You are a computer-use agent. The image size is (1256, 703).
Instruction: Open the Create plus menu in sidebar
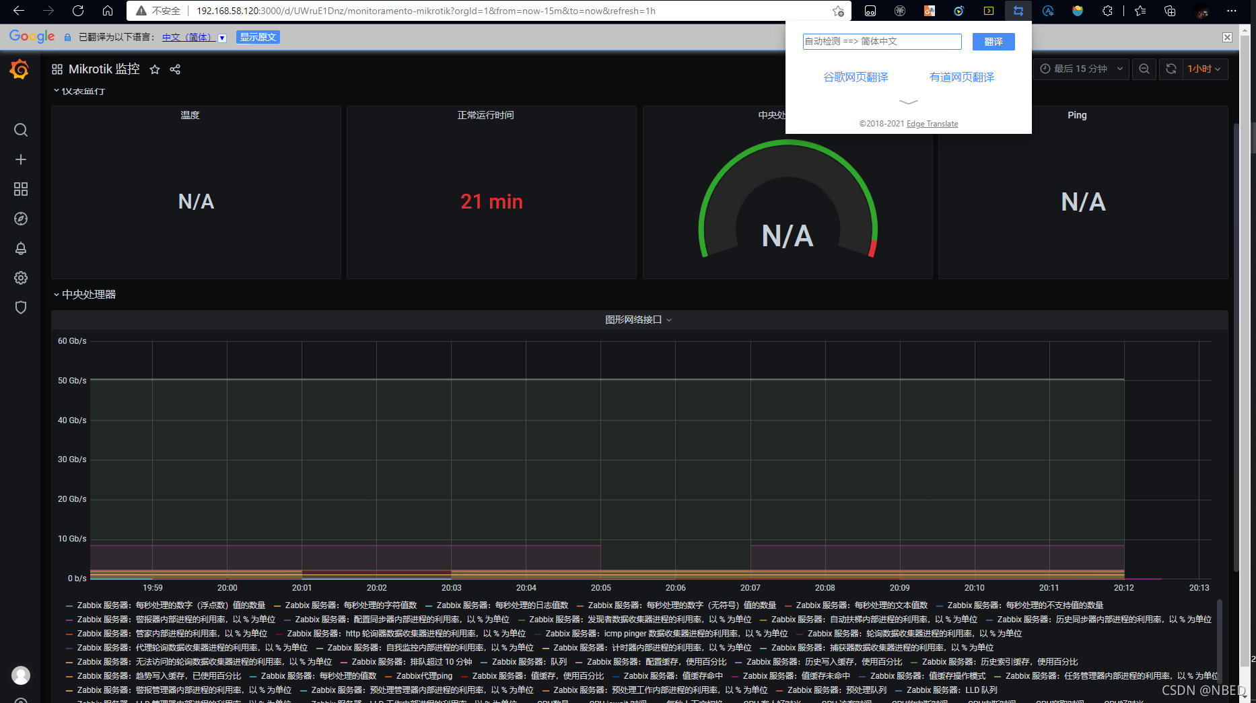(x=21, y=159)
